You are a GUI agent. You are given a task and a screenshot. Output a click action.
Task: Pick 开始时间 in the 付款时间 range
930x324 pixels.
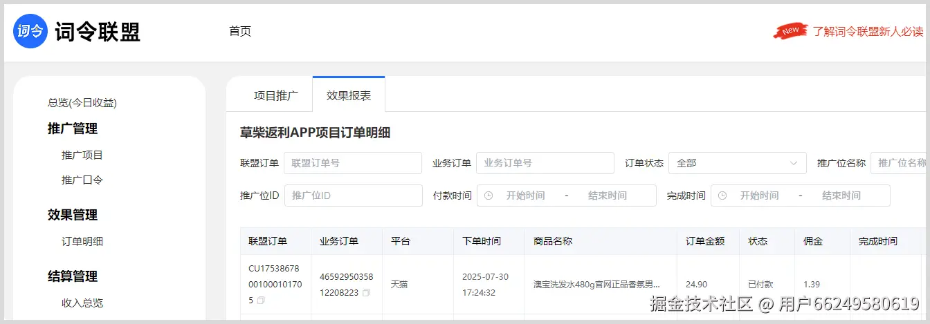click(525, 196)
